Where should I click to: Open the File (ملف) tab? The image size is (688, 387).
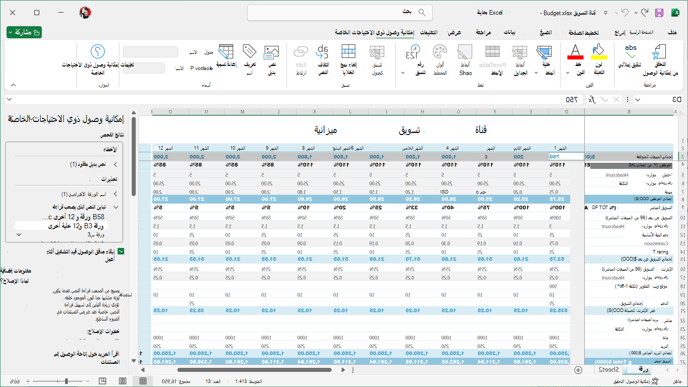(672, 32)
